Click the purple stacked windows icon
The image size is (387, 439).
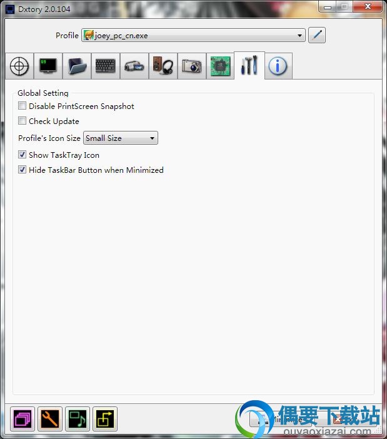(x=23, y=419)
